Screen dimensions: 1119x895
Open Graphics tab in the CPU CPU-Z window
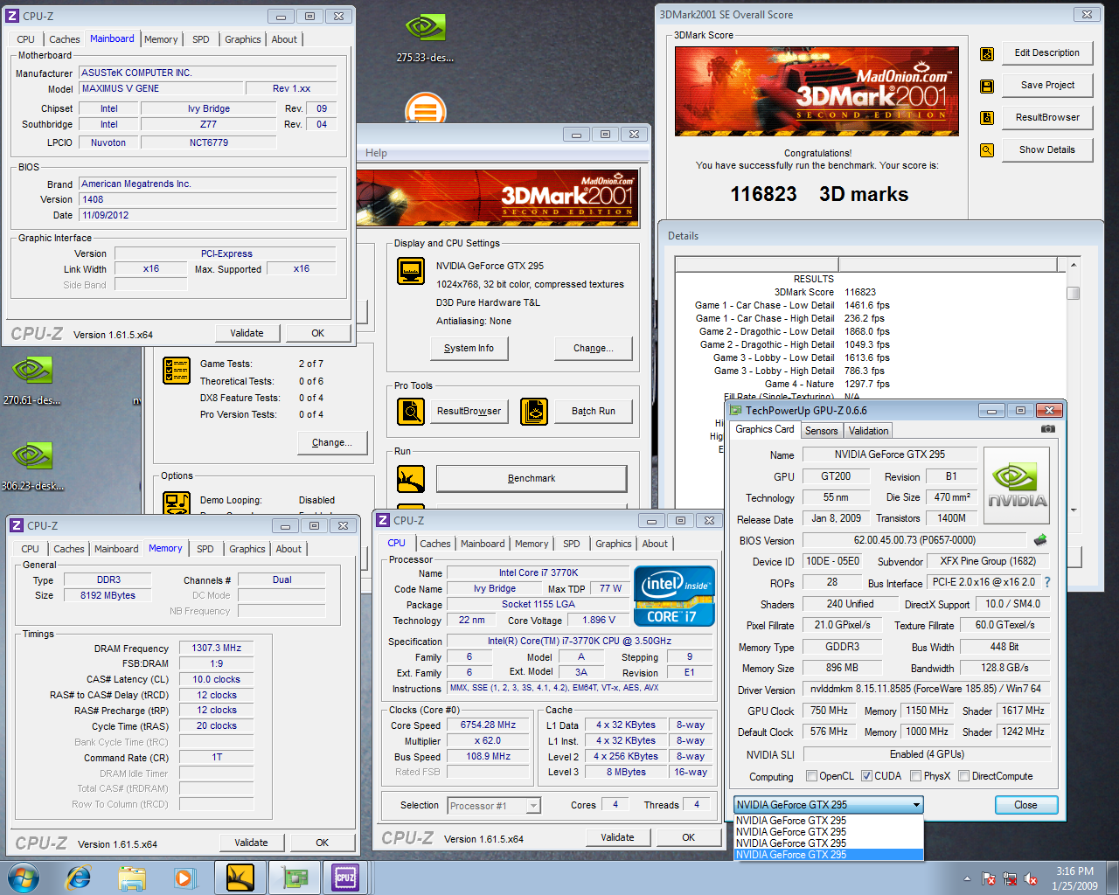[613, 544]
